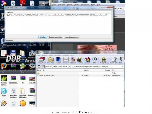
Task: Click the Suchen binoculars icon
Action: coord(80,60)
